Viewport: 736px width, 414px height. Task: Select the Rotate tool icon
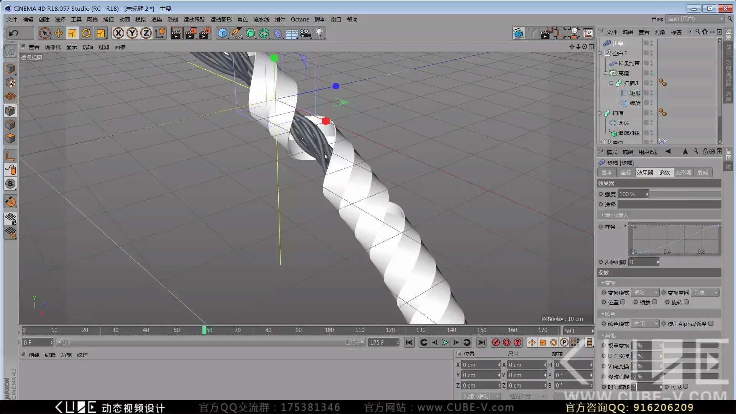[86, 33]
